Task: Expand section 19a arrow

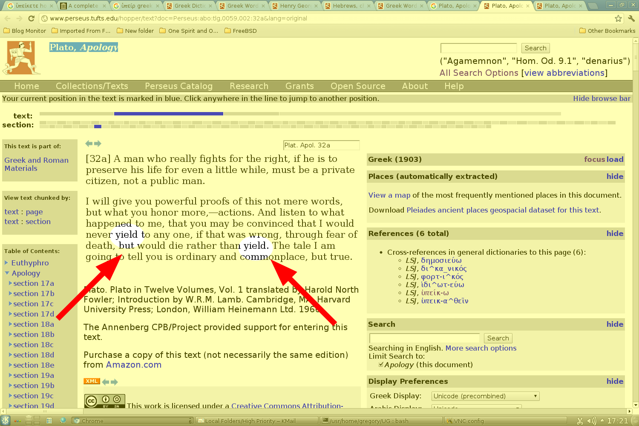Action: pos(11,375)
